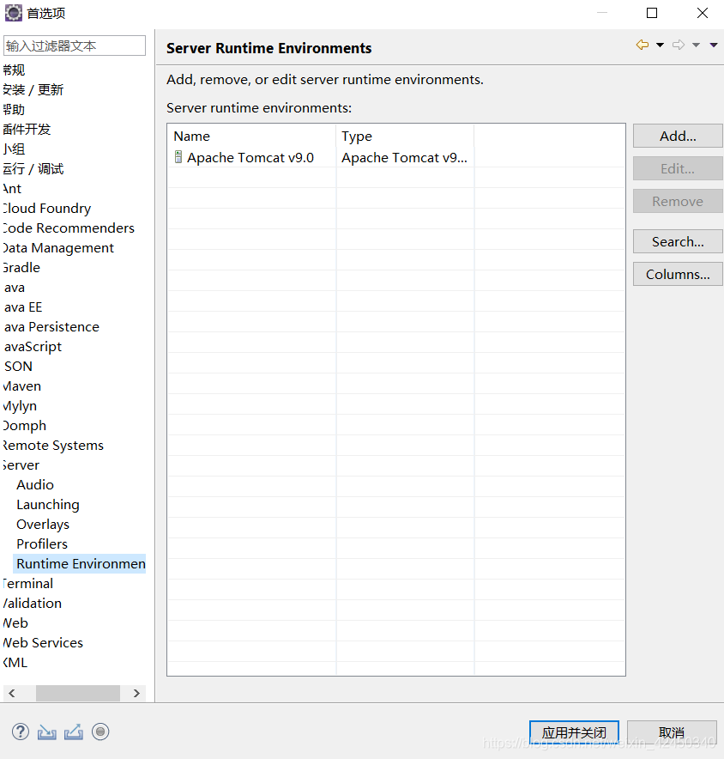Image resolution: width=724 pixels, height=759 pixels.
Task: Select Runtime Environments under Server
Action: pyautogui.click(x=80, y=564)
